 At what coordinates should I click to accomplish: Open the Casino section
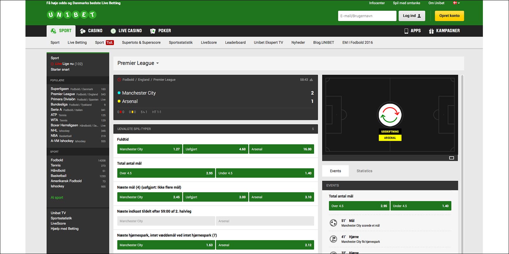point(91,31)
